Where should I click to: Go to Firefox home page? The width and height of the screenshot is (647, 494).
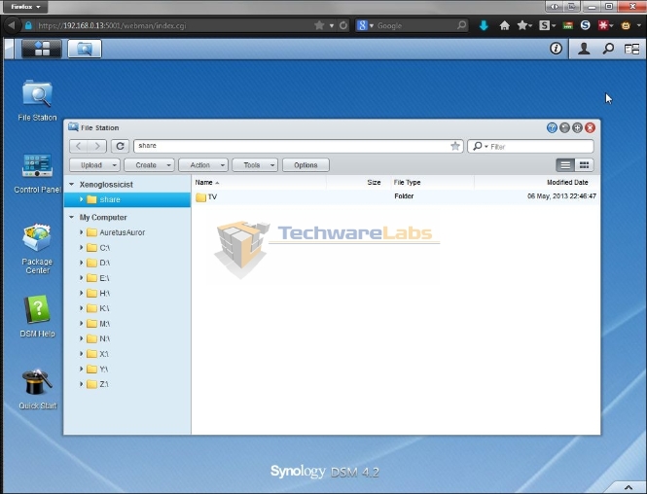tap(504, 25)
